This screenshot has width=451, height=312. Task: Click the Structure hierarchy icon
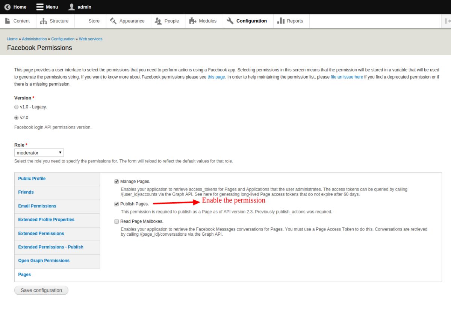44,21
